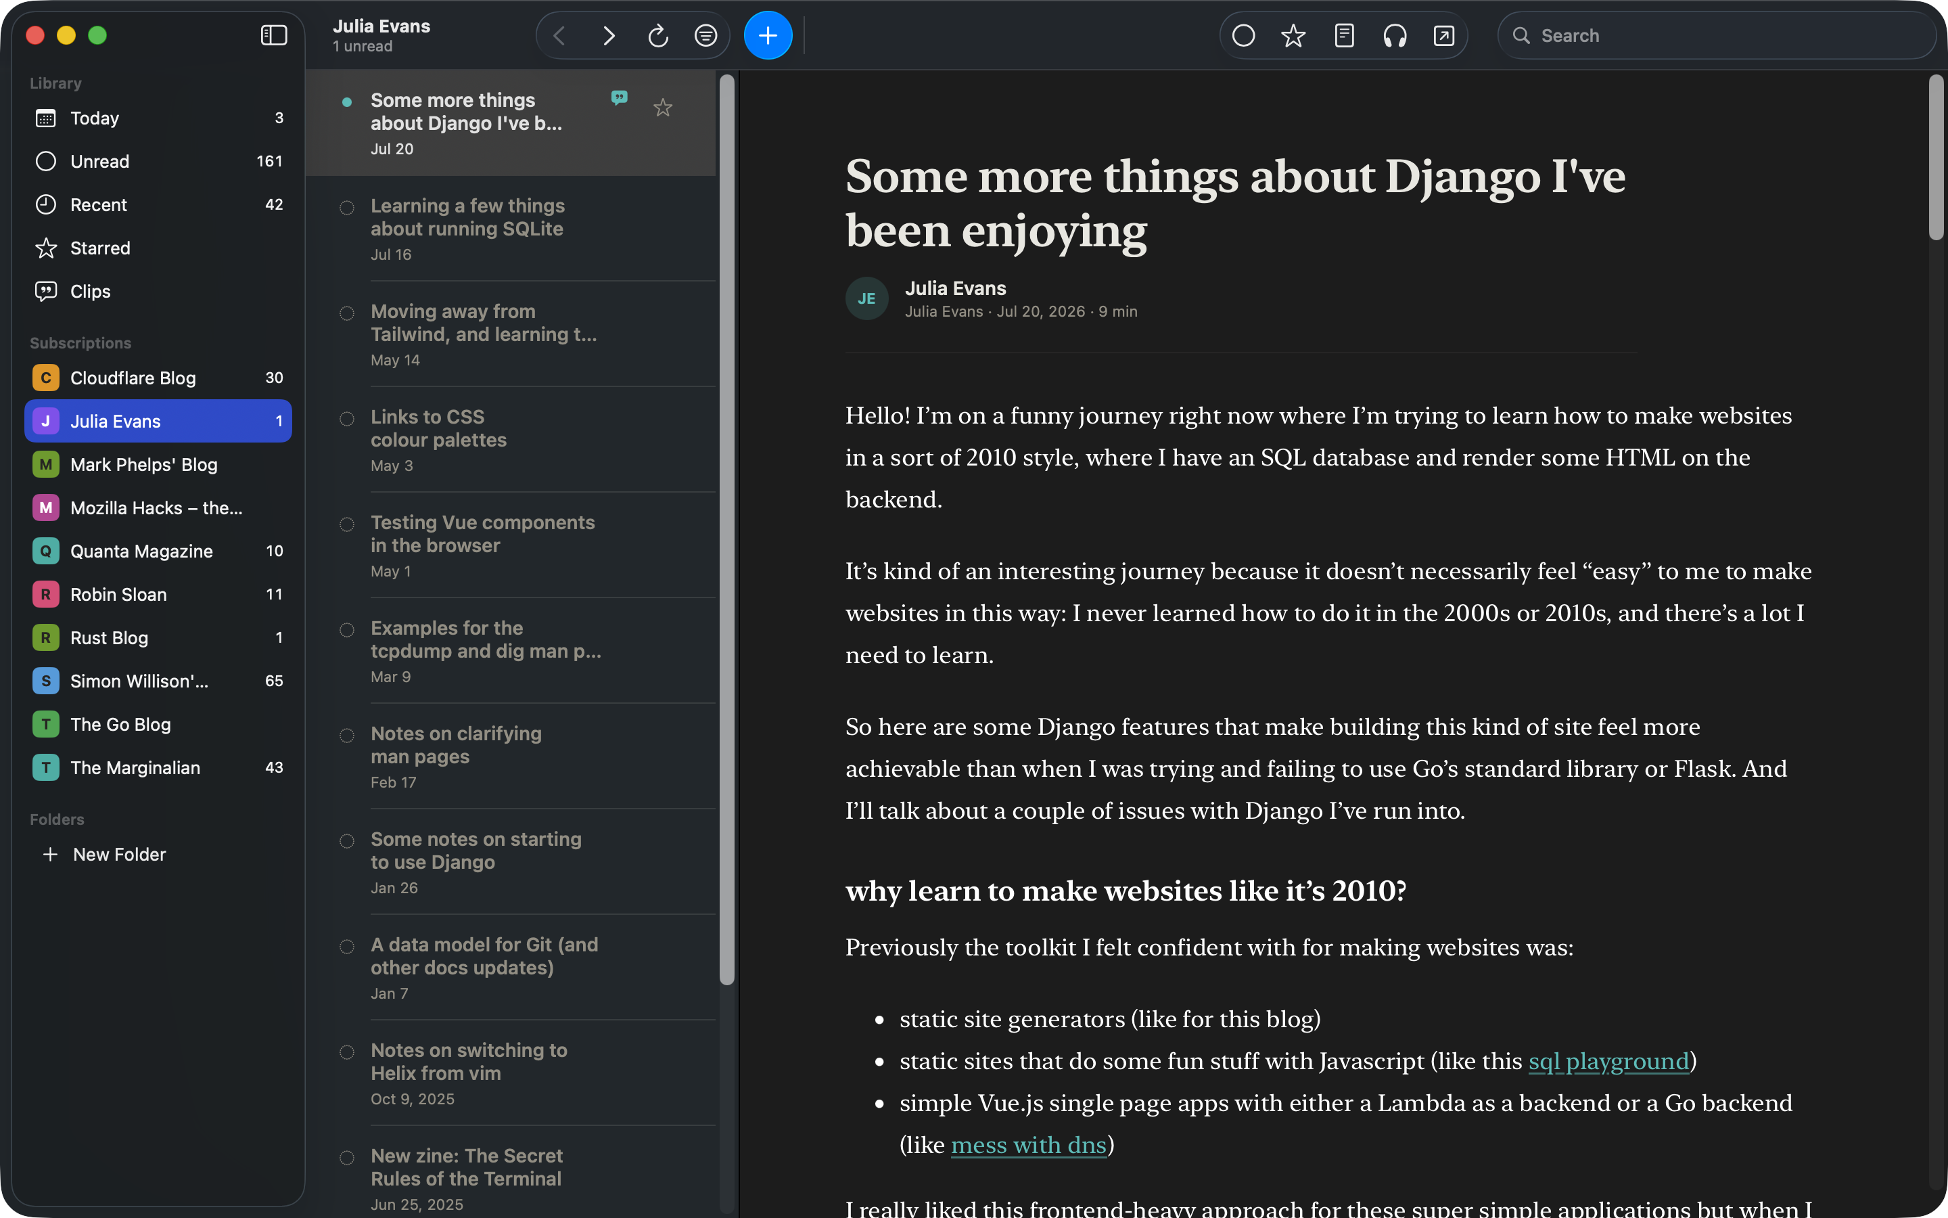1948x1218 pixels.
Task: Open the Starred library view
Action: 158,248
